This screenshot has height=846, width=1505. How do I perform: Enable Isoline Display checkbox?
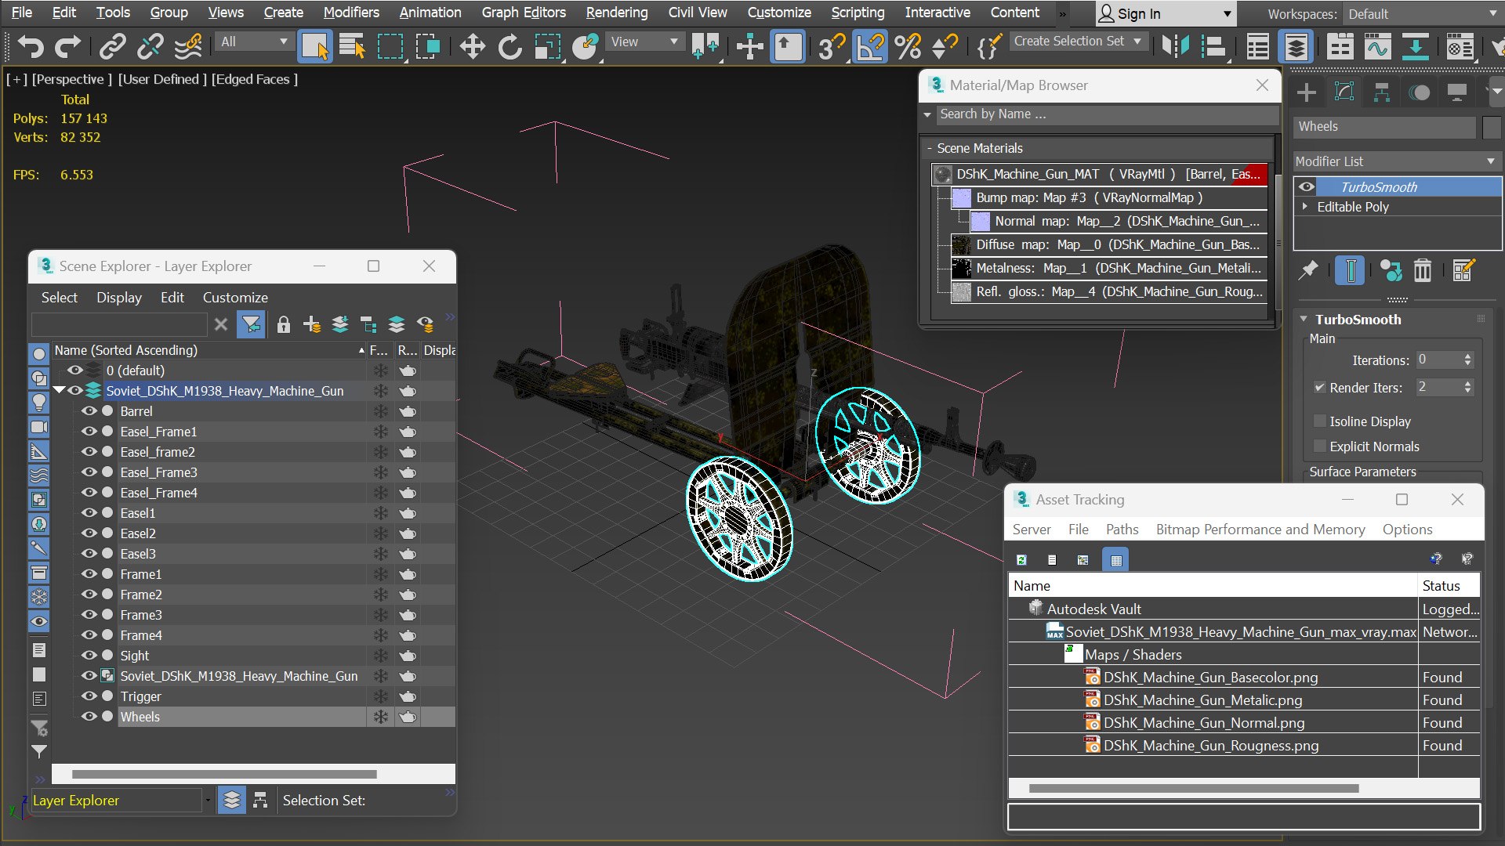pyautogui.click(x=1319, y=421)
